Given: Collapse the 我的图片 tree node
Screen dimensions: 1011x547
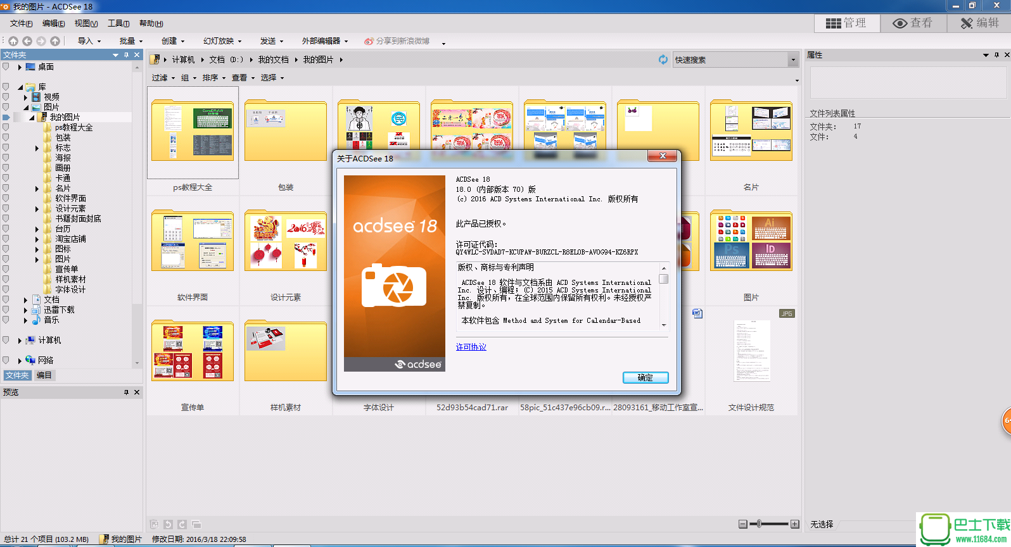Looking at the screenshot, I should pyautogui.click(x=32, y=118).
